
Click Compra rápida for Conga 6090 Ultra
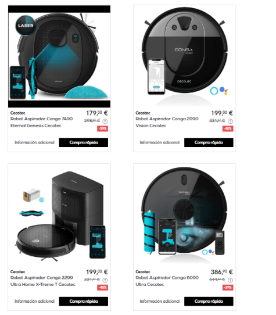(x=209, y=301)
